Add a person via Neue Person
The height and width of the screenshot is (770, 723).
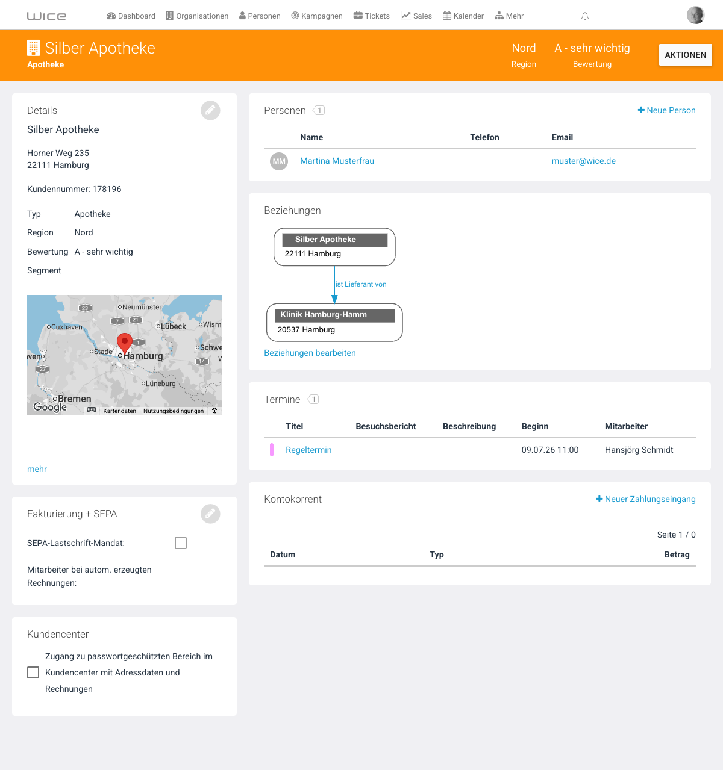point(666,110)
